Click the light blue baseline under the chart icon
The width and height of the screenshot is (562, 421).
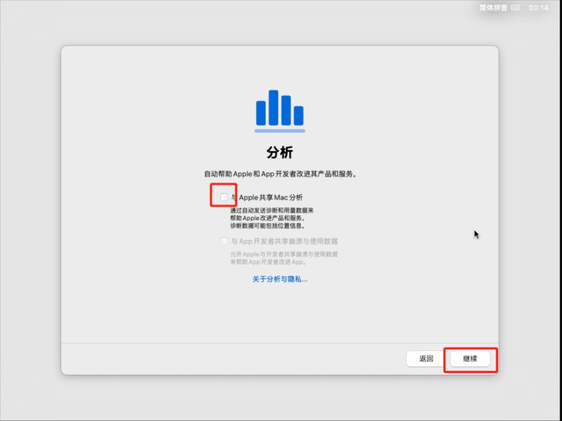pyautogui.click(x=280, y=130)
